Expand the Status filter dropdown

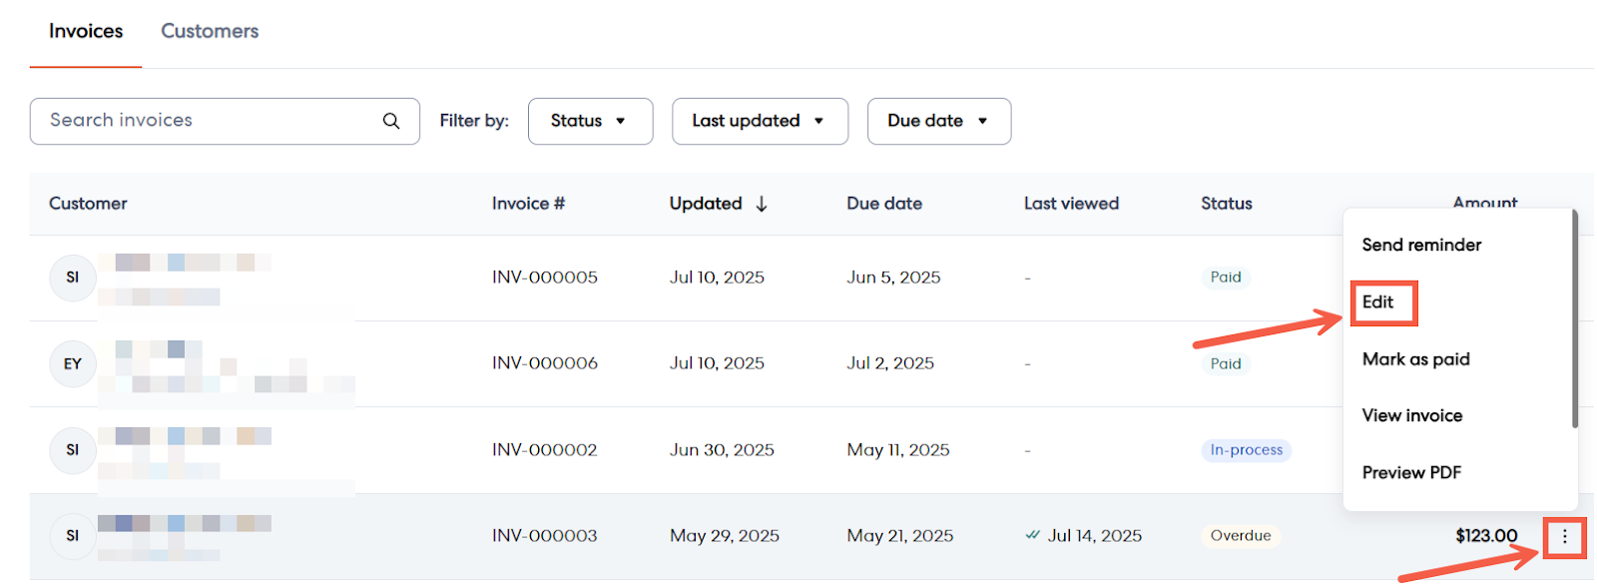point(589,121)
